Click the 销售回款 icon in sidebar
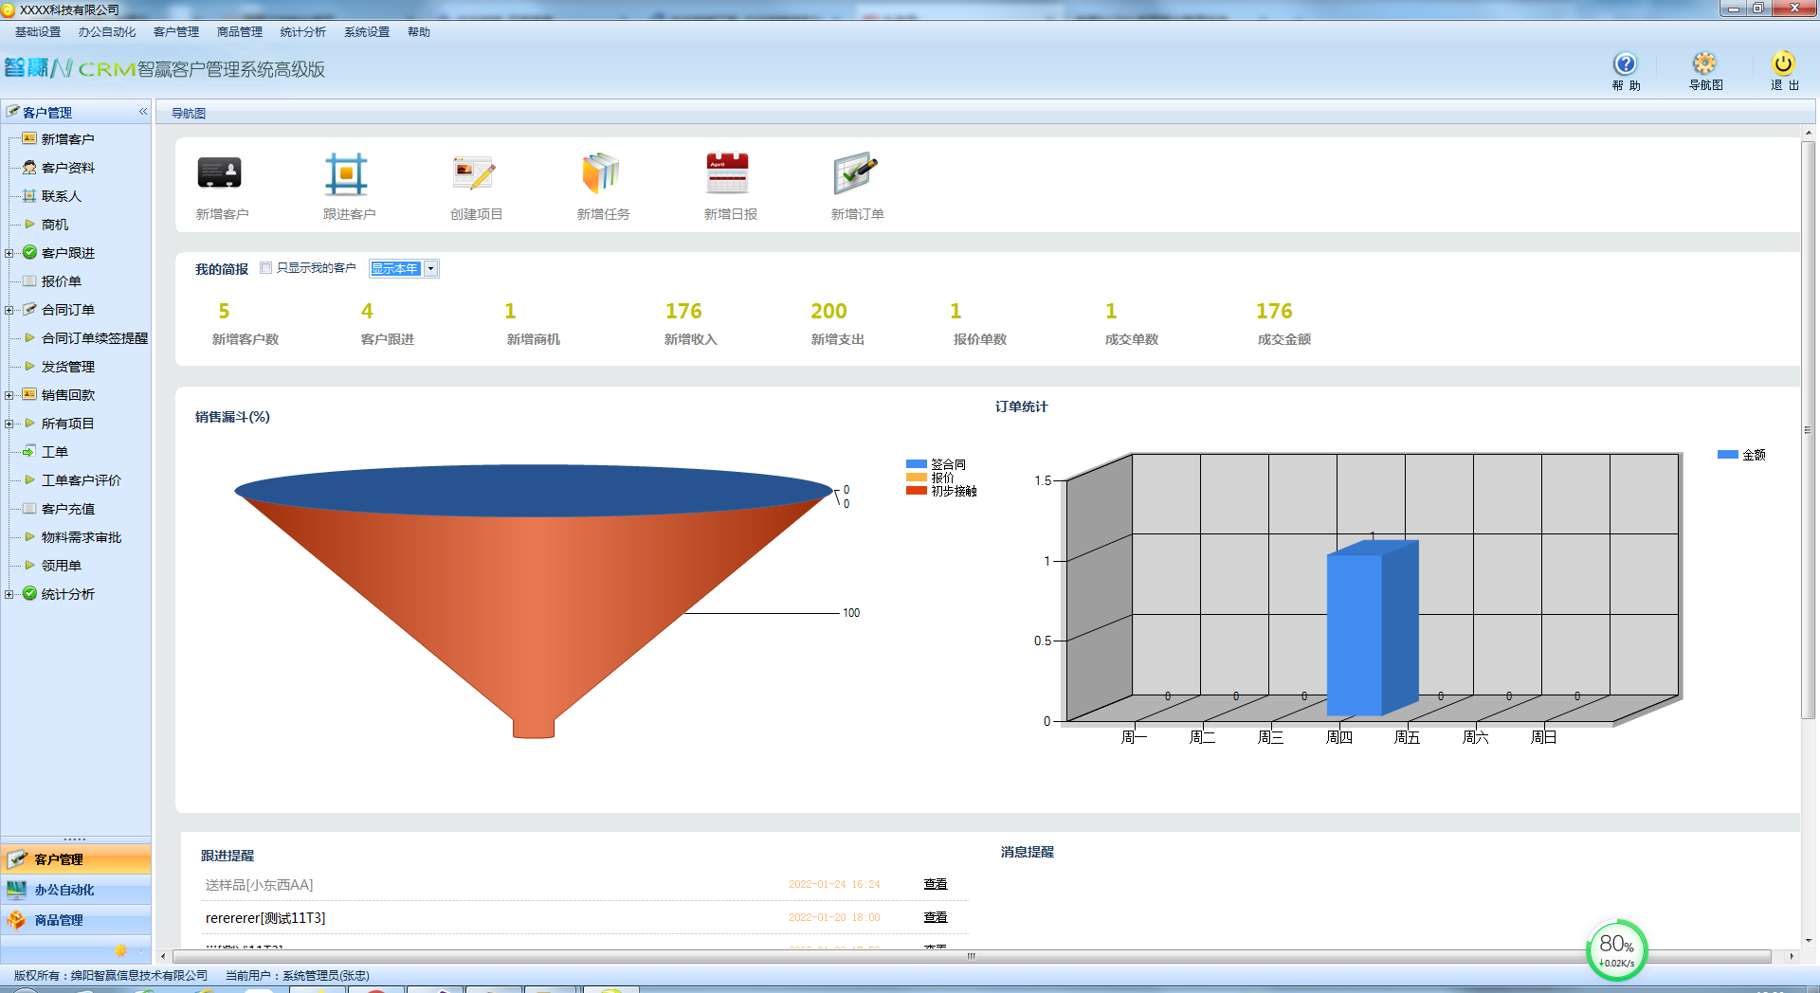 [29, 394]
